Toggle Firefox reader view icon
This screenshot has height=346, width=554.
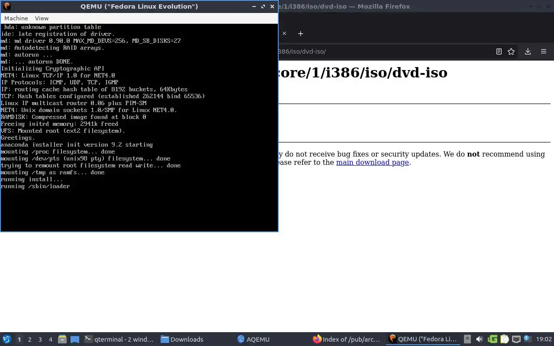tap(499, 51)
